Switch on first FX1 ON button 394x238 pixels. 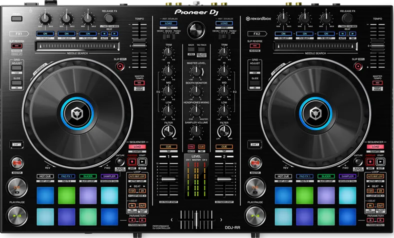coord(45,33)
